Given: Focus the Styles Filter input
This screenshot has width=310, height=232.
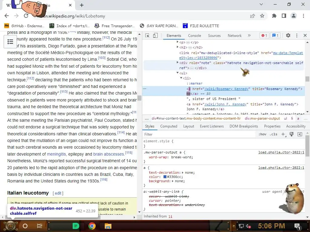Looking at the screenshot, I should [199, 134].
